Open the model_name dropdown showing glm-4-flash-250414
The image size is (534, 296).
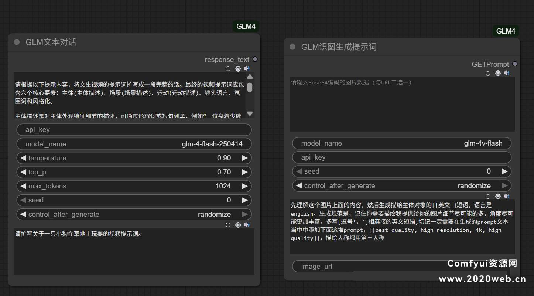[134, 144]
